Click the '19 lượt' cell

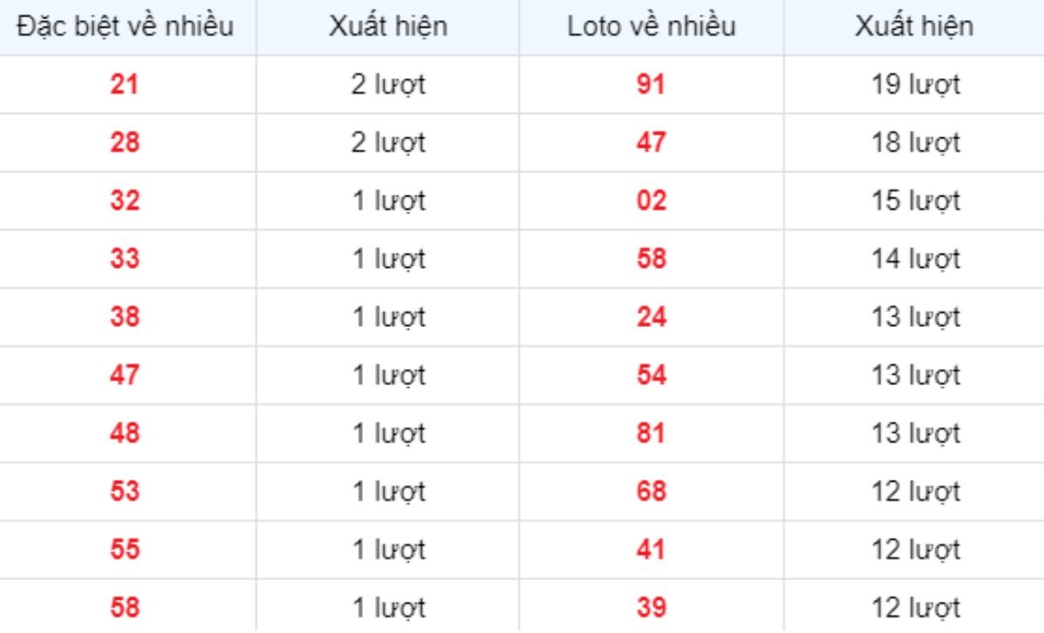pos(916,85)
